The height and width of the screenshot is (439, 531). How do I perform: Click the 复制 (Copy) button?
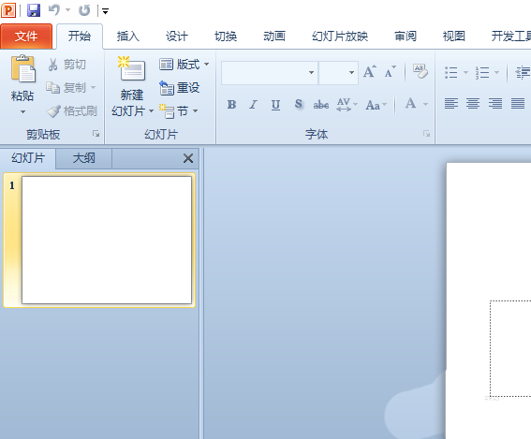66,88
